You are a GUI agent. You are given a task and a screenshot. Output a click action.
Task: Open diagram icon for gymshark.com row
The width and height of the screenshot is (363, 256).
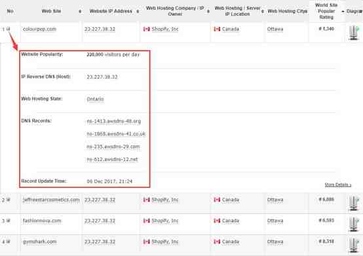(354, 245)
